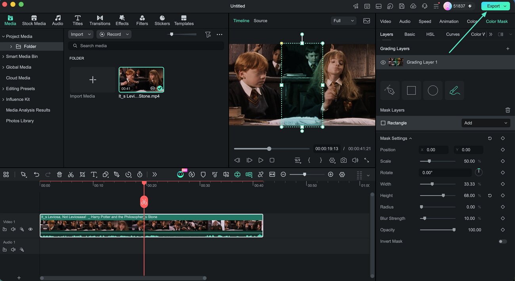Add keyframe for Blur Strength

[503, 219]
